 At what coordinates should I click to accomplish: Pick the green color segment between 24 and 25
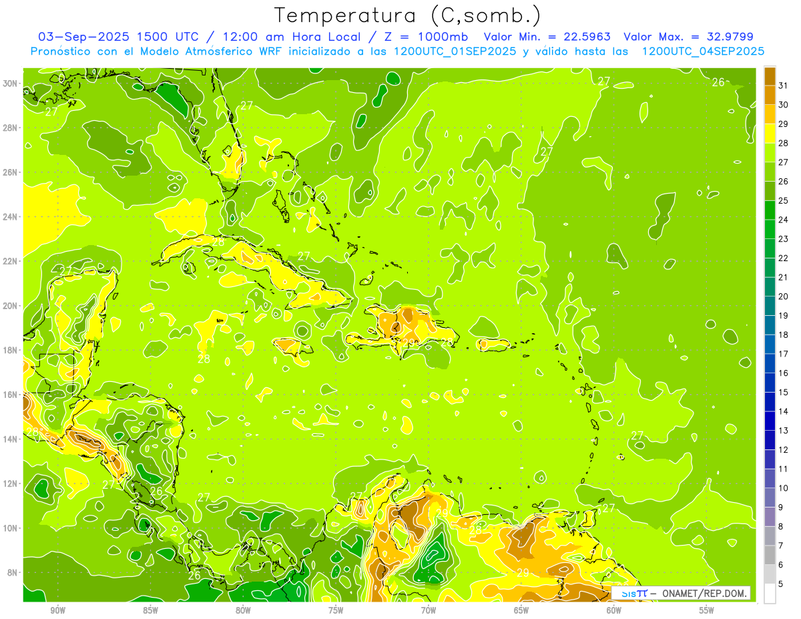click(x=770, y=210)
